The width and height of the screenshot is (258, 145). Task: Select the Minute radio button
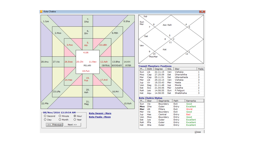[60, 116]
